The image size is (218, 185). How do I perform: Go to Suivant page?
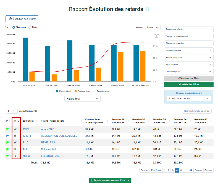198,170
